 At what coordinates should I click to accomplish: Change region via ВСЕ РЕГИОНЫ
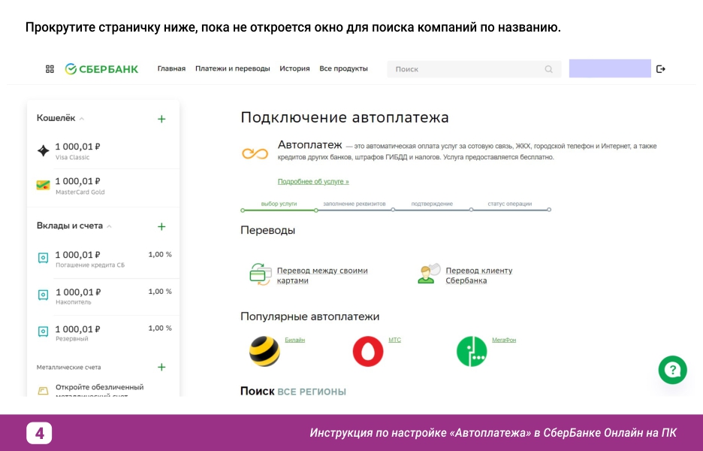[312, 392]
